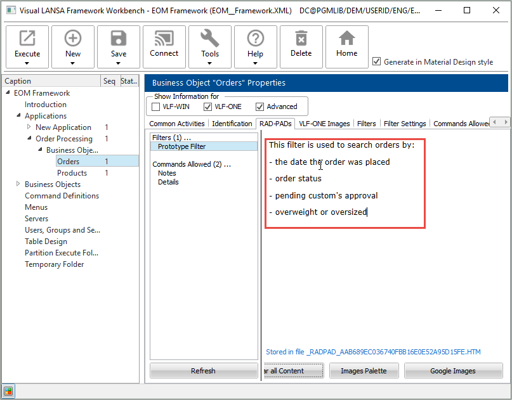Switch to the Filter Settings tab
Viewport: 512px width, 400px height.
(x=405, y=124)
